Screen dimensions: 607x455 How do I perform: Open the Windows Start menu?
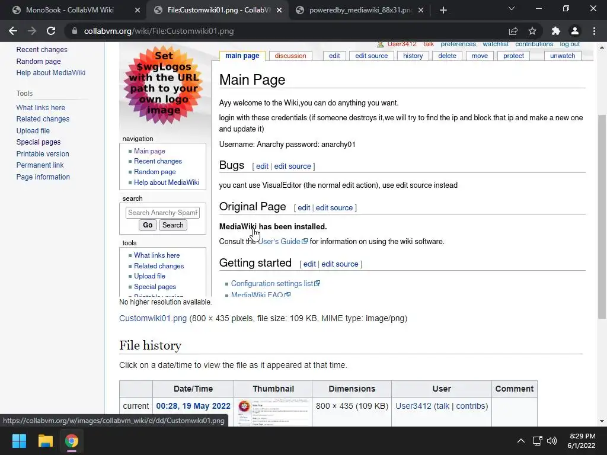pyautogui.click(x=19, y=441)
